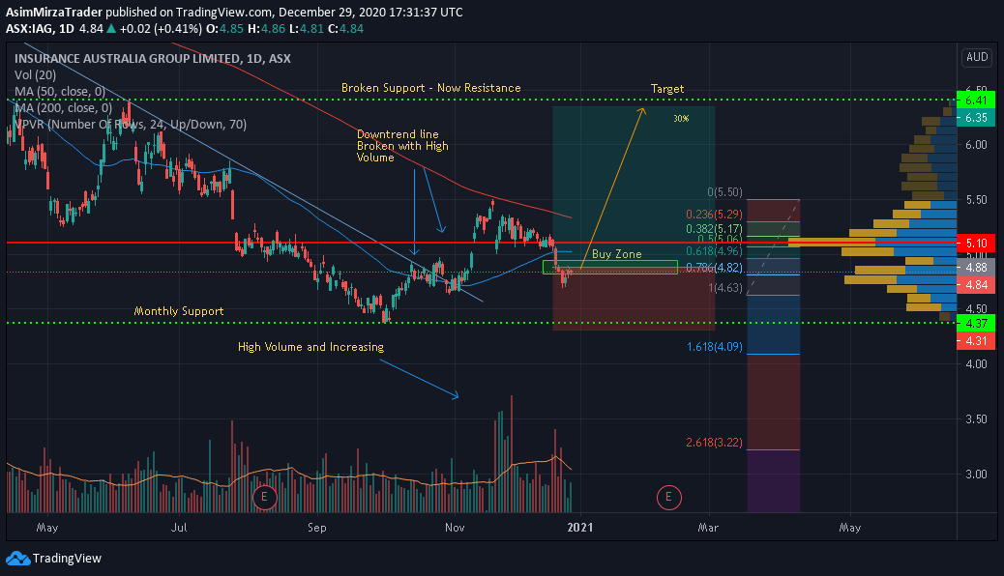Click the AsimMirzaTrader author name
This screenshot has width=1004, height=576.
point(54,13)
